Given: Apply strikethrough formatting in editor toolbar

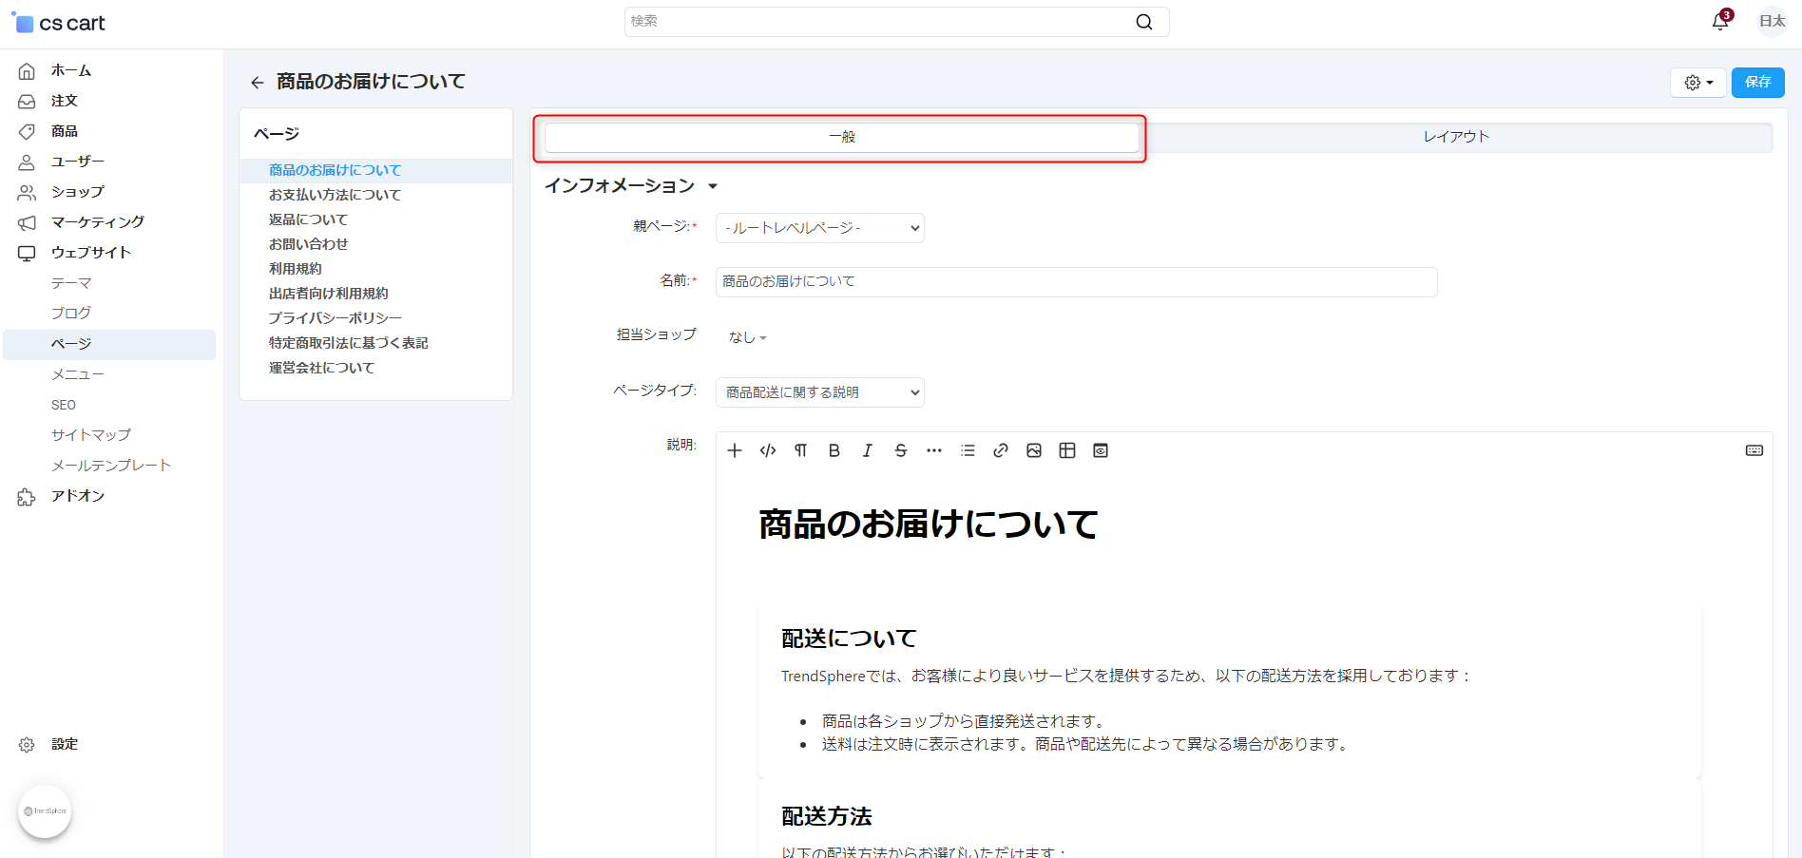Looking at the screenshot, I should [x=900, y=450].
